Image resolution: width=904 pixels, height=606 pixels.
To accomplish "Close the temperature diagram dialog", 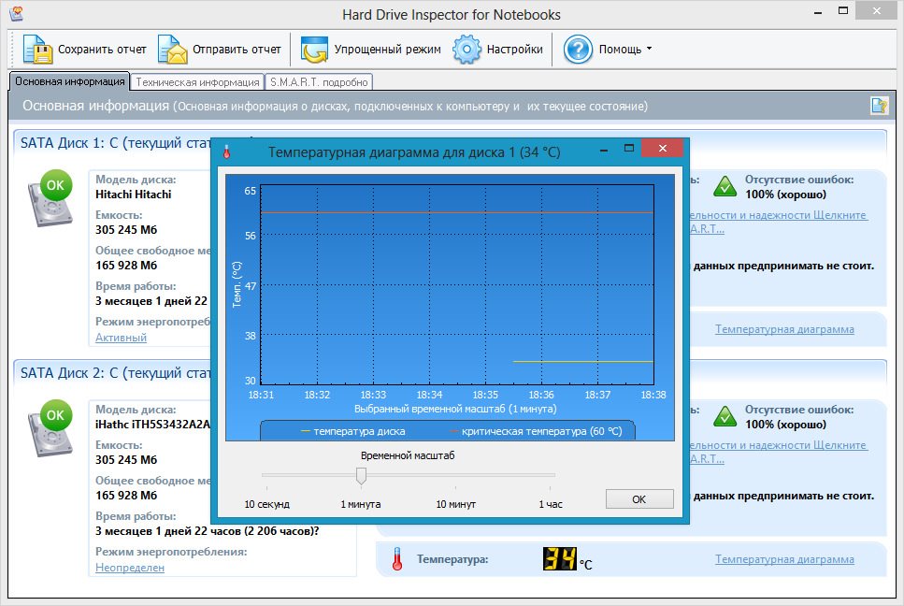I will (662, 148).
